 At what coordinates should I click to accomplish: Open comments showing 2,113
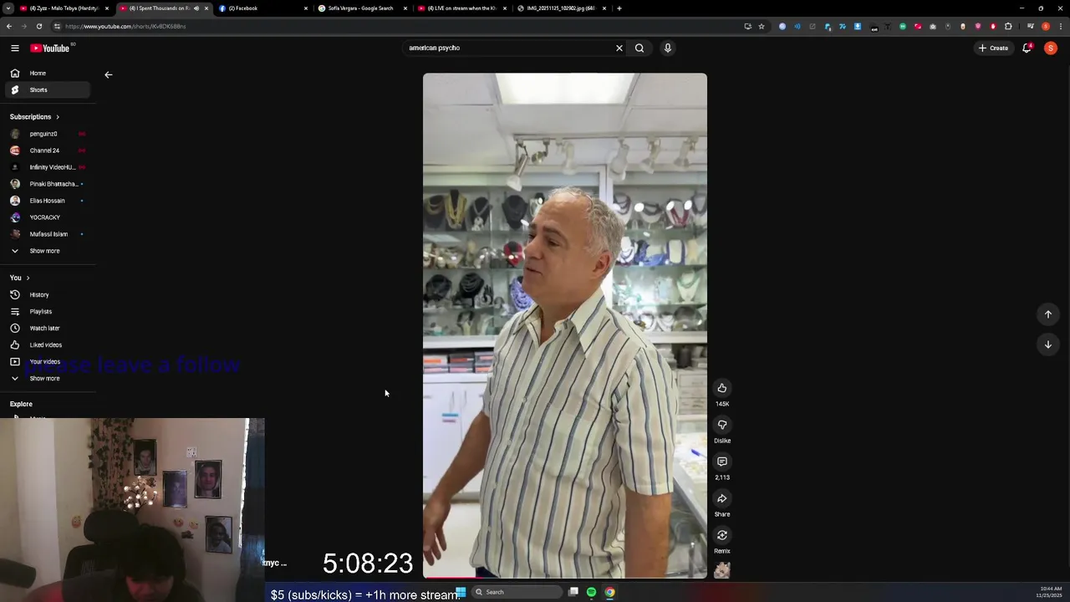722,462
